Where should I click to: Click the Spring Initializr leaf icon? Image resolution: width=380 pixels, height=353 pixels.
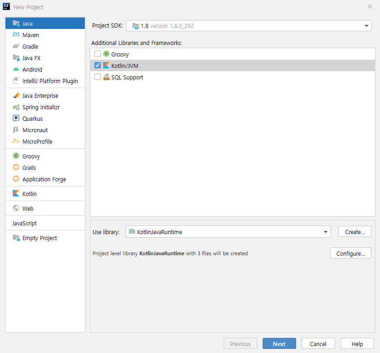click(x=16, y=107)
